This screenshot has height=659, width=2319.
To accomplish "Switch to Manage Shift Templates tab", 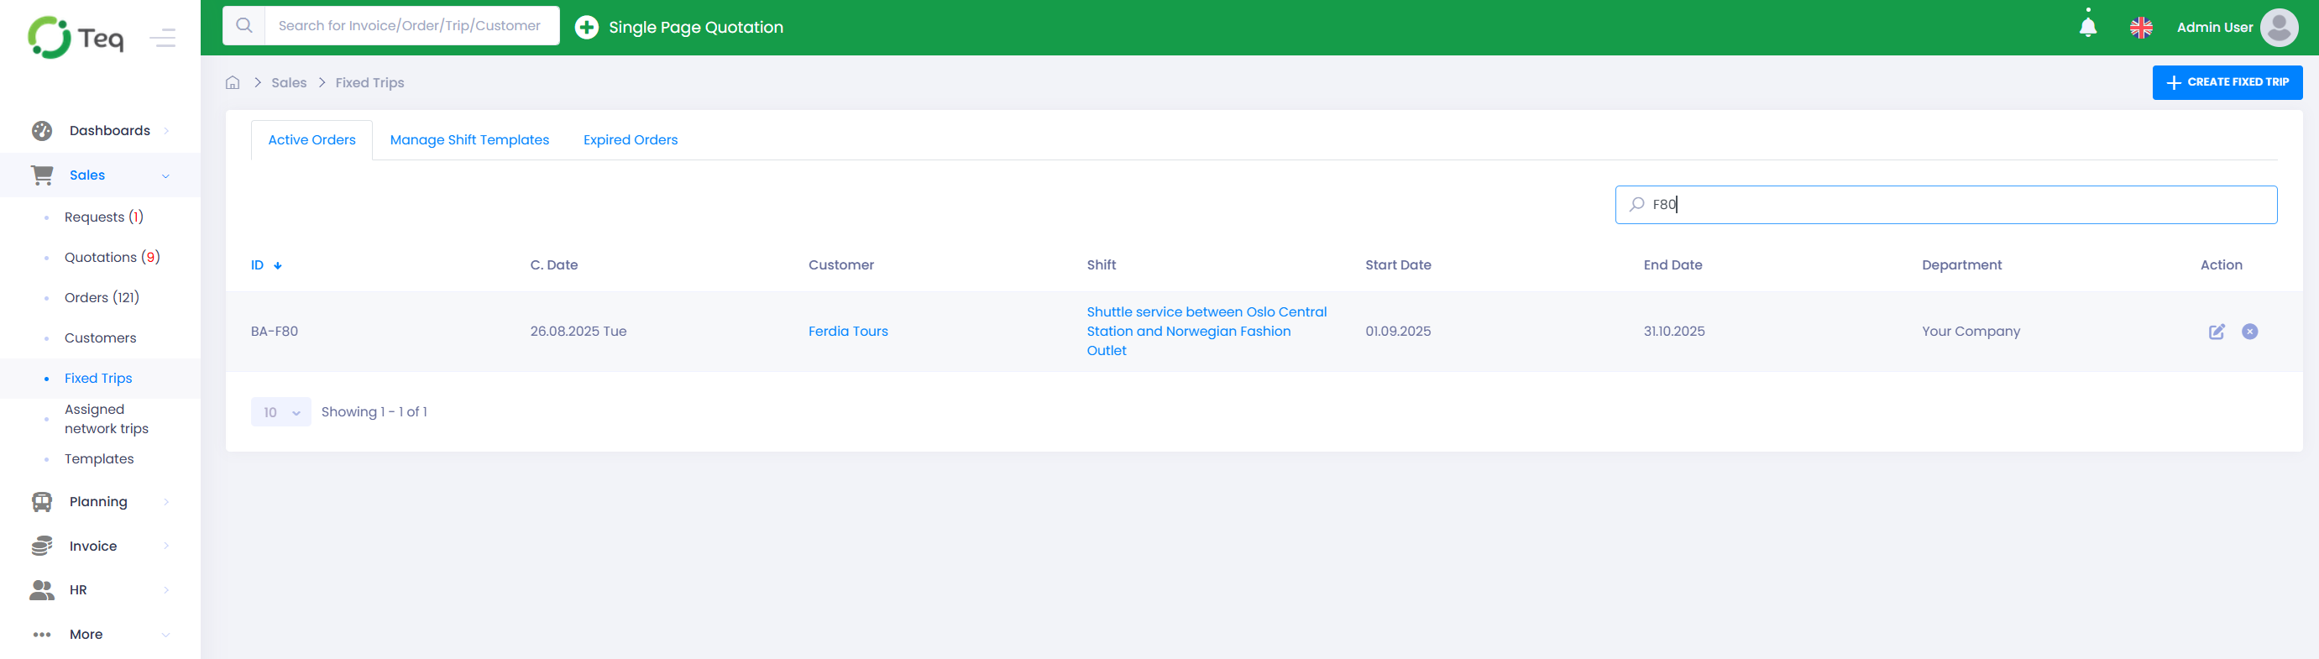I will click(469, 139).
